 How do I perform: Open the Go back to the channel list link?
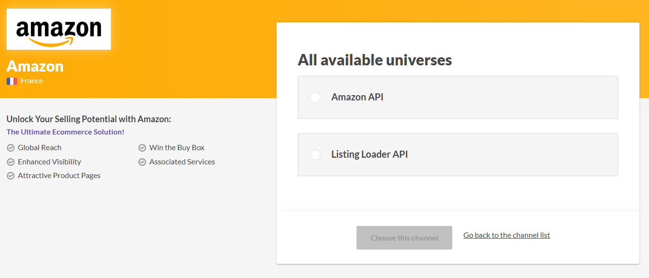(506, 235)
